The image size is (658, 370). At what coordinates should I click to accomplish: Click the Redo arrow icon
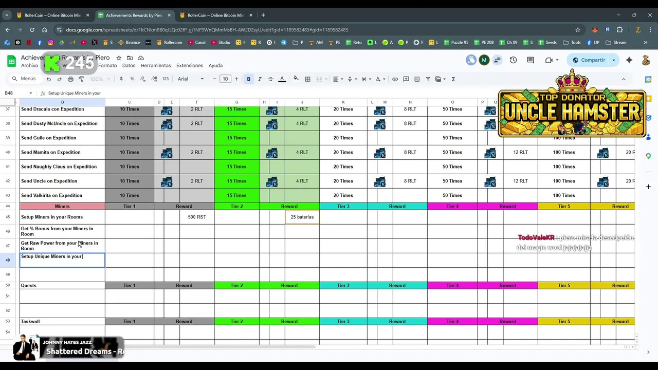tap(60, 79)
